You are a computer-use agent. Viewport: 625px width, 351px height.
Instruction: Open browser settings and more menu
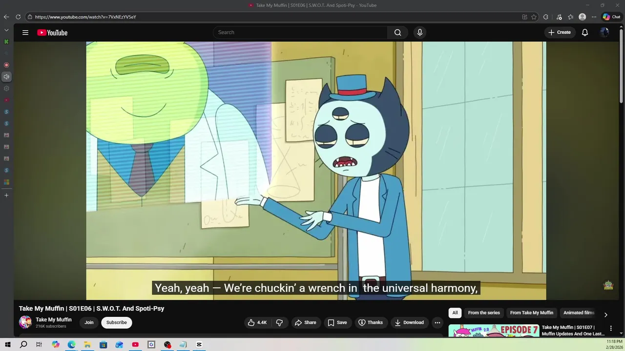(x=594, y=17)
